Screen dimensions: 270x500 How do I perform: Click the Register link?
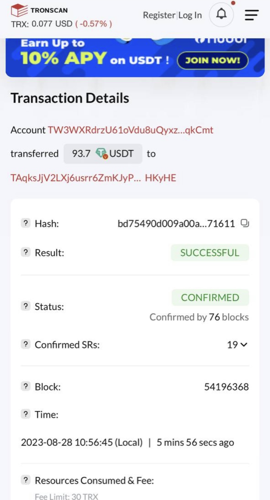click(159, 15)
